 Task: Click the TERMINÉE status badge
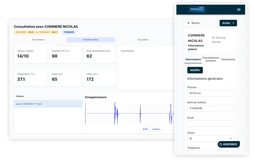69,32
